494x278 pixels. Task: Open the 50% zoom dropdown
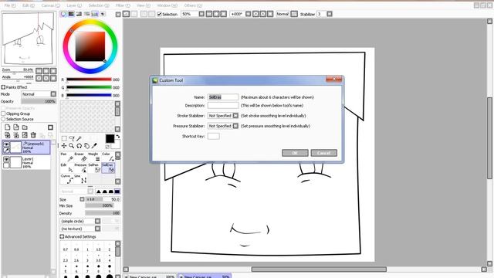pyautogui.click(x=201, y=14)
